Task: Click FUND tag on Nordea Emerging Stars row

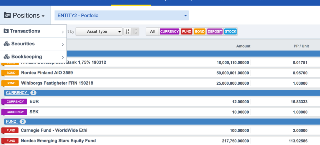Action: pos(10,141)
